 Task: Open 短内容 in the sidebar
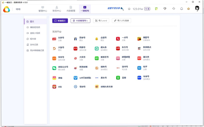tap(35, 39)
